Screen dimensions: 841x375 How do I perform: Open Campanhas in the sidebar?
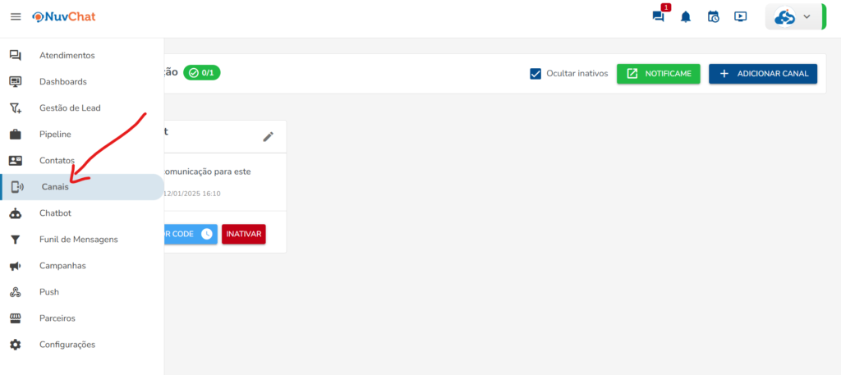coord(62,266)
